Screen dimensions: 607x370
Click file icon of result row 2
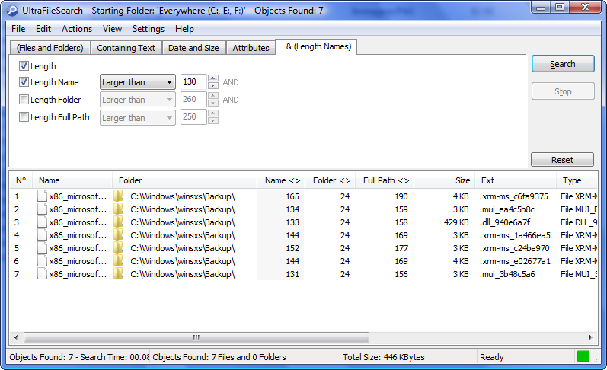point(42,209)
